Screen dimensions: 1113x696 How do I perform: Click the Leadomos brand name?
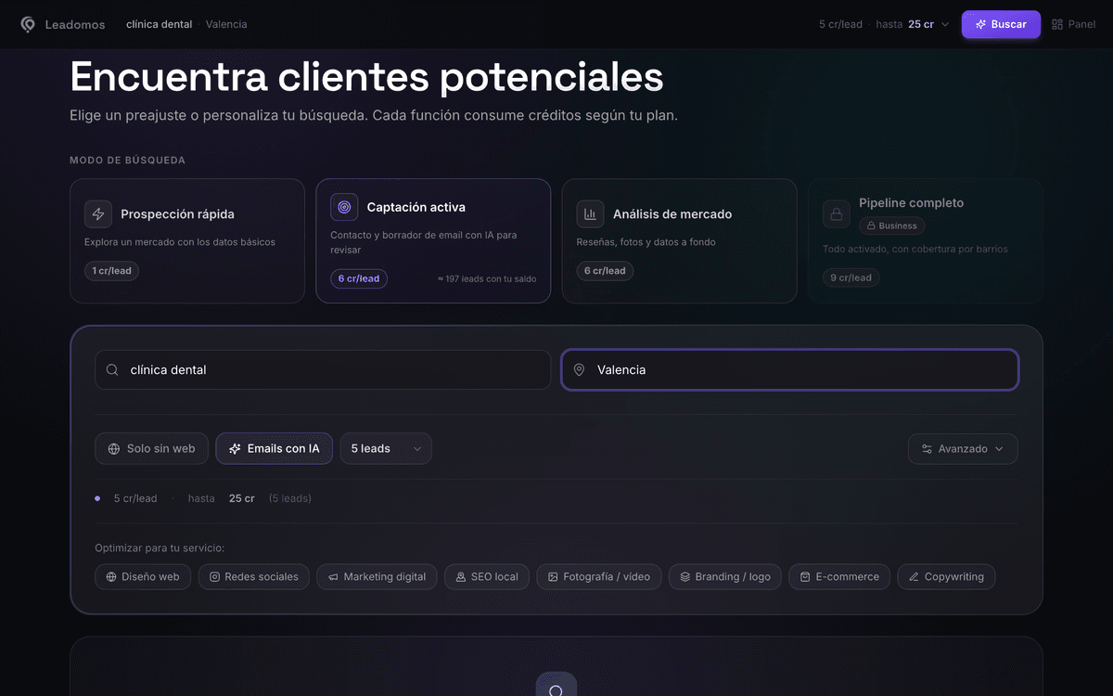75,24
